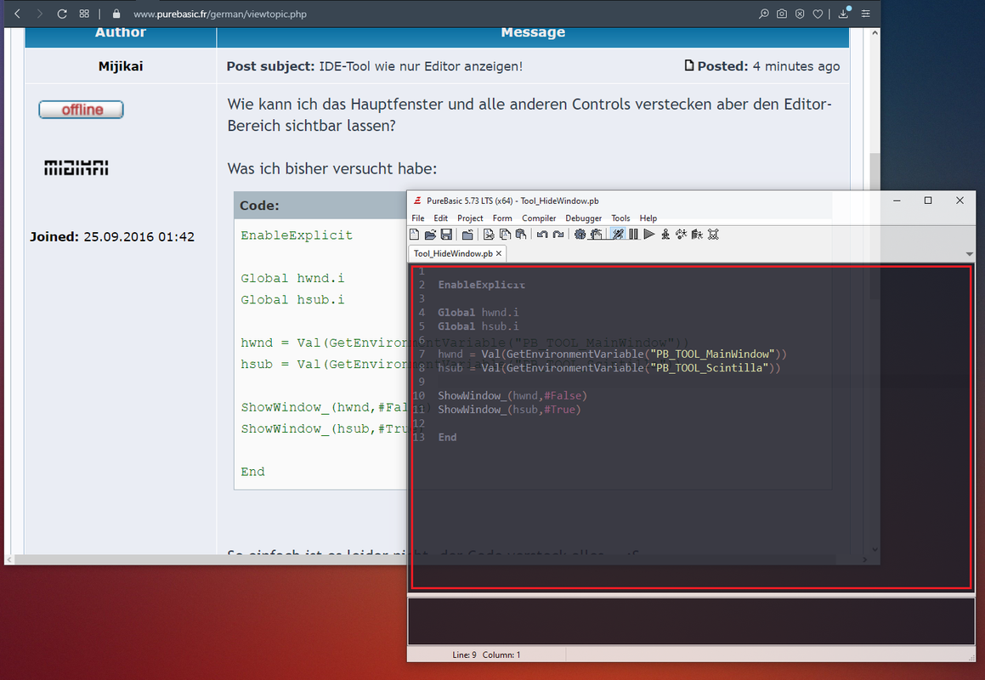Bookmark the page with the heart icon
The image size is (985, 680).
818,14
